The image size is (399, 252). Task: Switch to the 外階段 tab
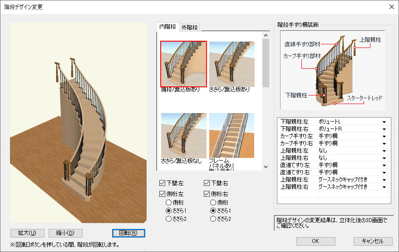tap(190, 28)
